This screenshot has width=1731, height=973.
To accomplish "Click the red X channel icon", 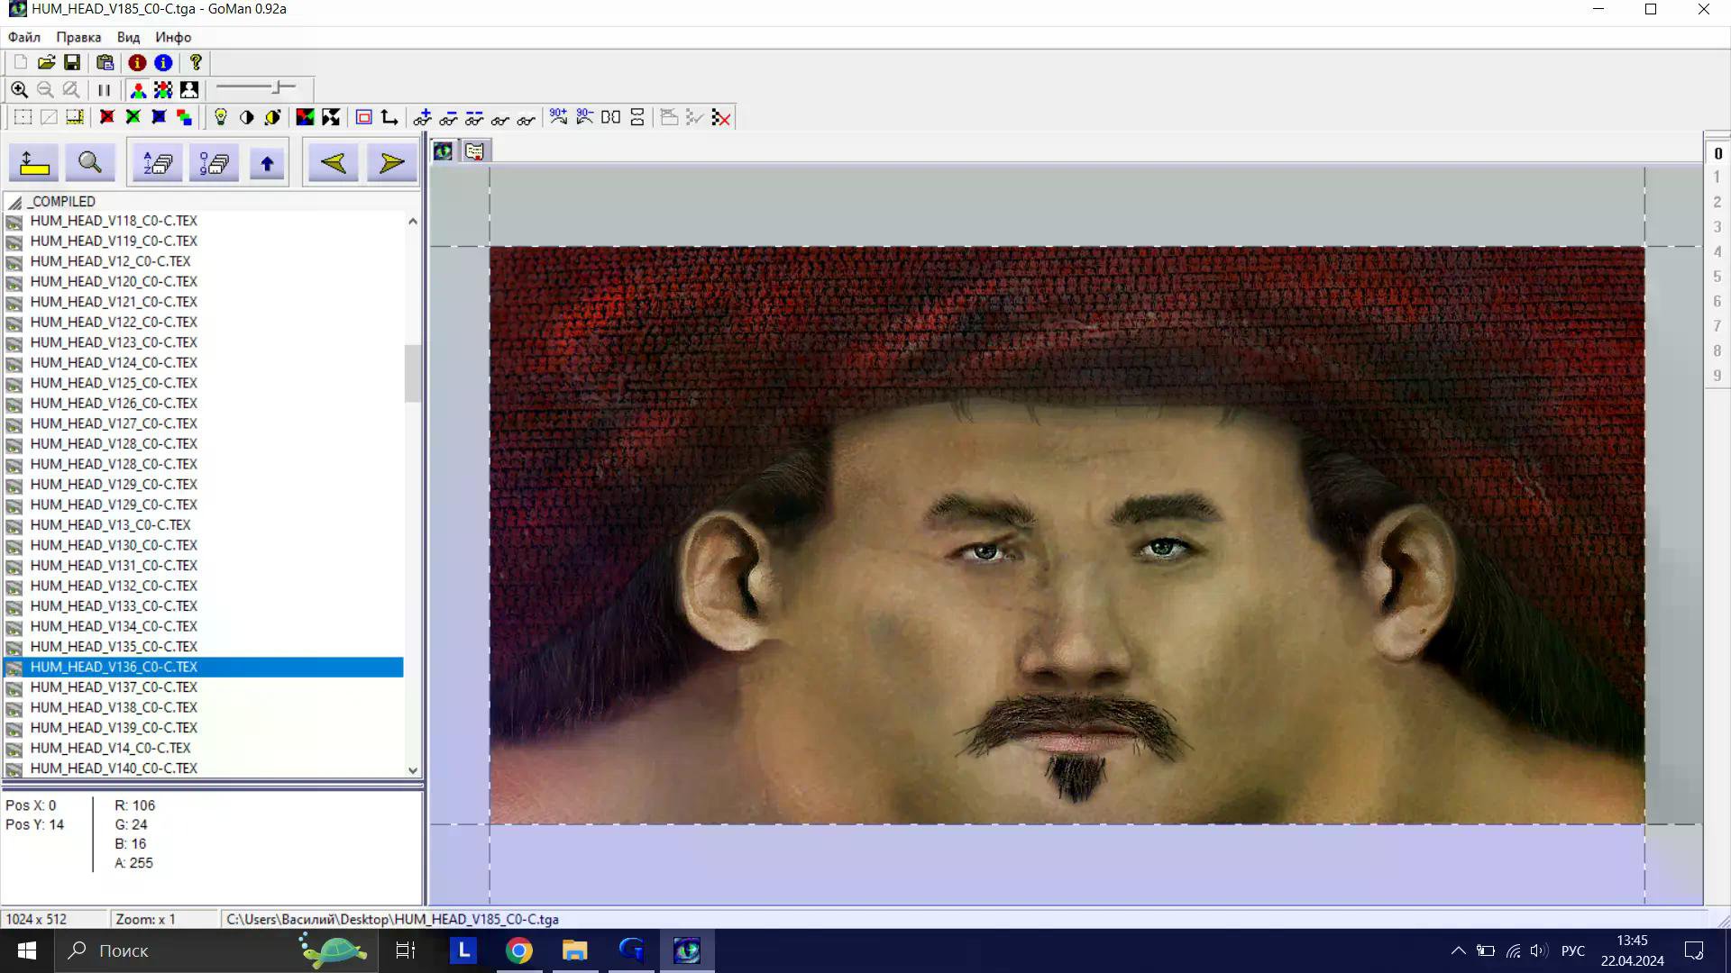I will tap(106, 117).
